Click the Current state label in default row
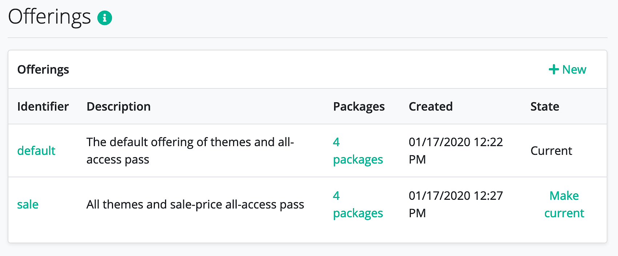Viewport: 618px width, 256px height. [x=551, y=150]
